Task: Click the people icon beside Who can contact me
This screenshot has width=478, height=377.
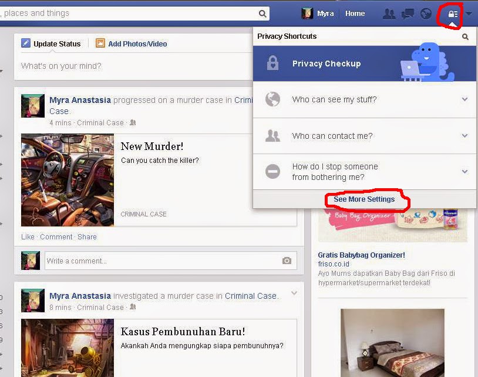Action: pyautogui.click(x=272, y=135)
